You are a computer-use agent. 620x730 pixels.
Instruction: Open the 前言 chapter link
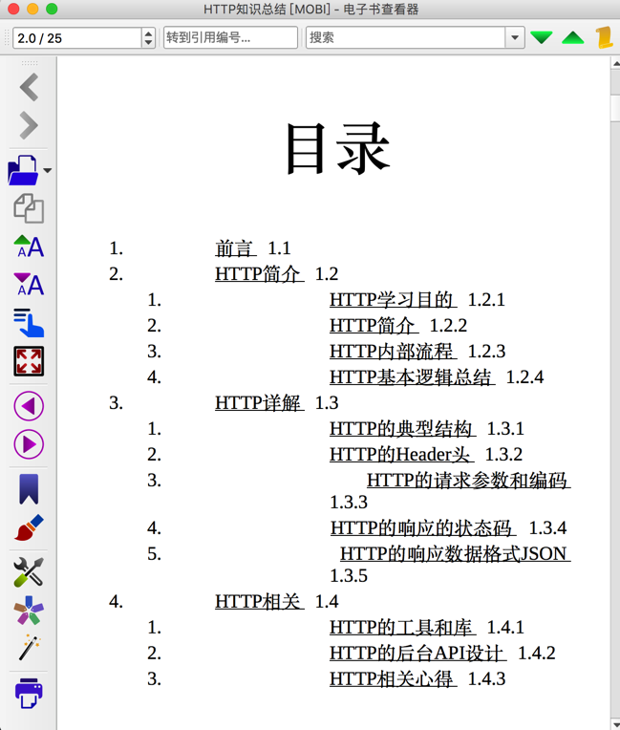tap(236, 248)
